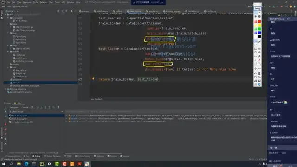The width and height of the screenshot is (297, 167).
Task: Click the Step Over icon on the debugger toolbar
Action: (37, 107)
